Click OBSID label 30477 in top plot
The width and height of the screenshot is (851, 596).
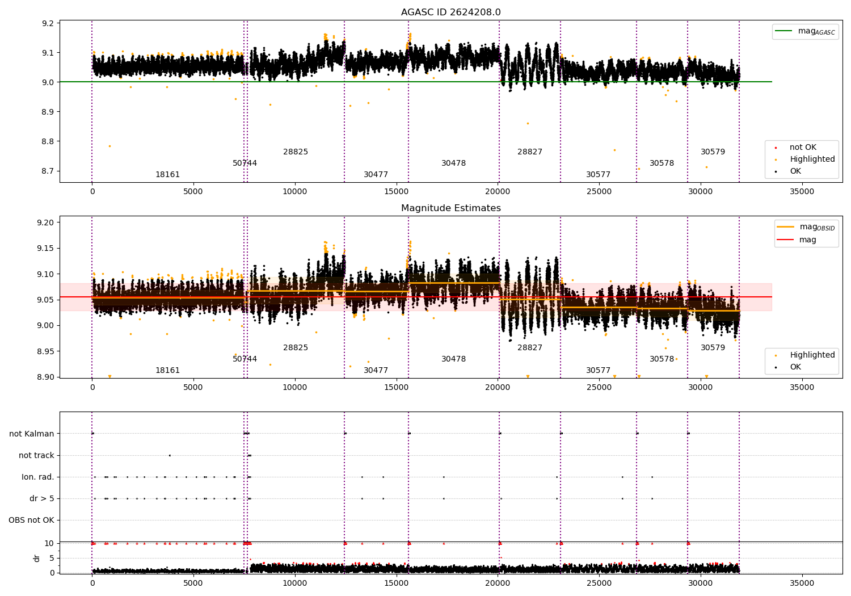[376, 174]
